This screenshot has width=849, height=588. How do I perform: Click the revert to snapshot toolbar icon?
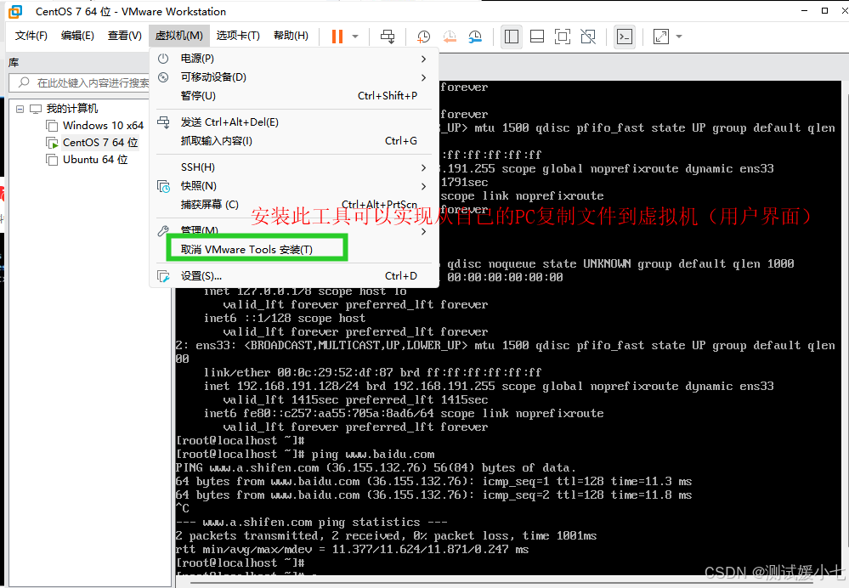click(450, 37)
